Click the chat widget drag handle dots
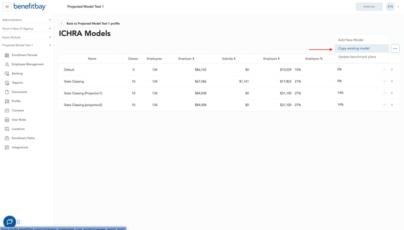 click(19, 222)
